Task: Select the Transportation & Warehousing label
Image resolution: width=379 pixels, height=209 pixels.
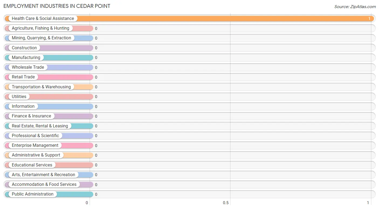Action: (x=41, y=87)
